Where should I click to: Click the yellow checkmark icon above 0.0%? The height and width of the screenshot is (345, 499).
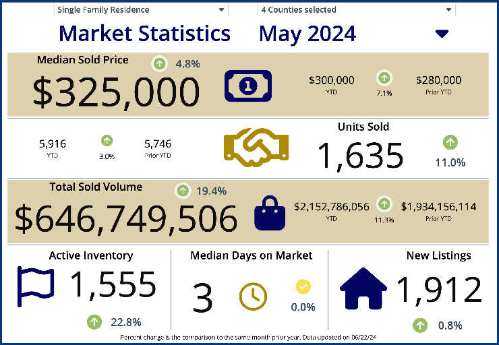303,287
